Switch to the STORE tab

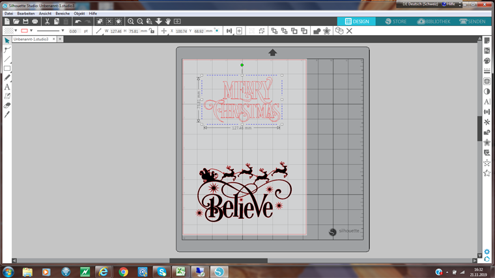coord(395,21)
